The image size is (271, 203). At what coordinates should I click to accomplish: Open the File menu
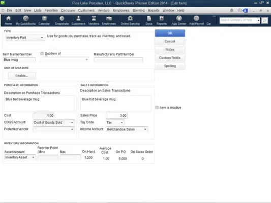coord(10,11)
